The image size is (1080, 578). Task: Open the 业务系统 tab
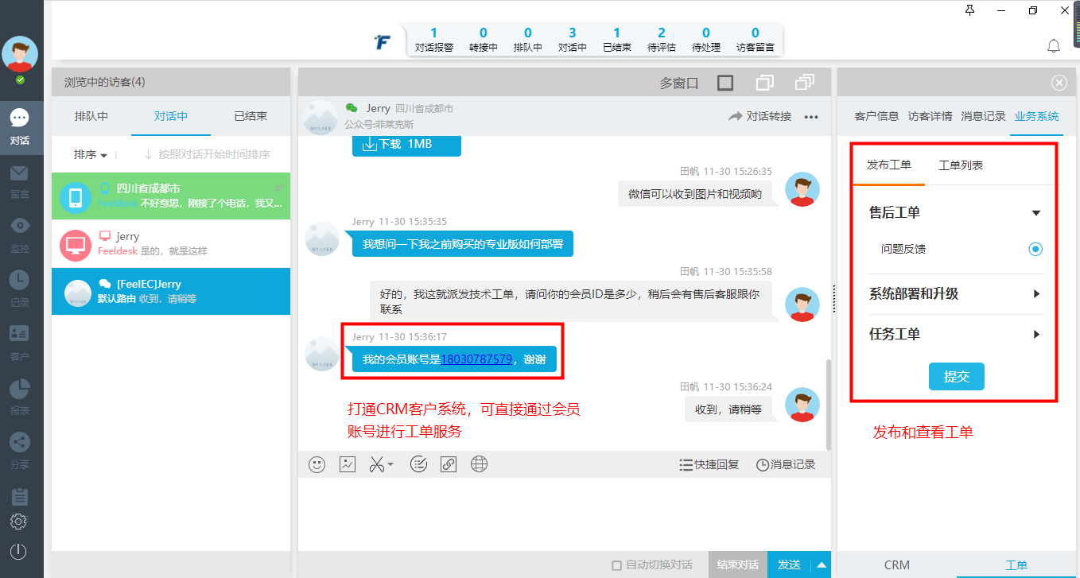tap(1036, 116)
